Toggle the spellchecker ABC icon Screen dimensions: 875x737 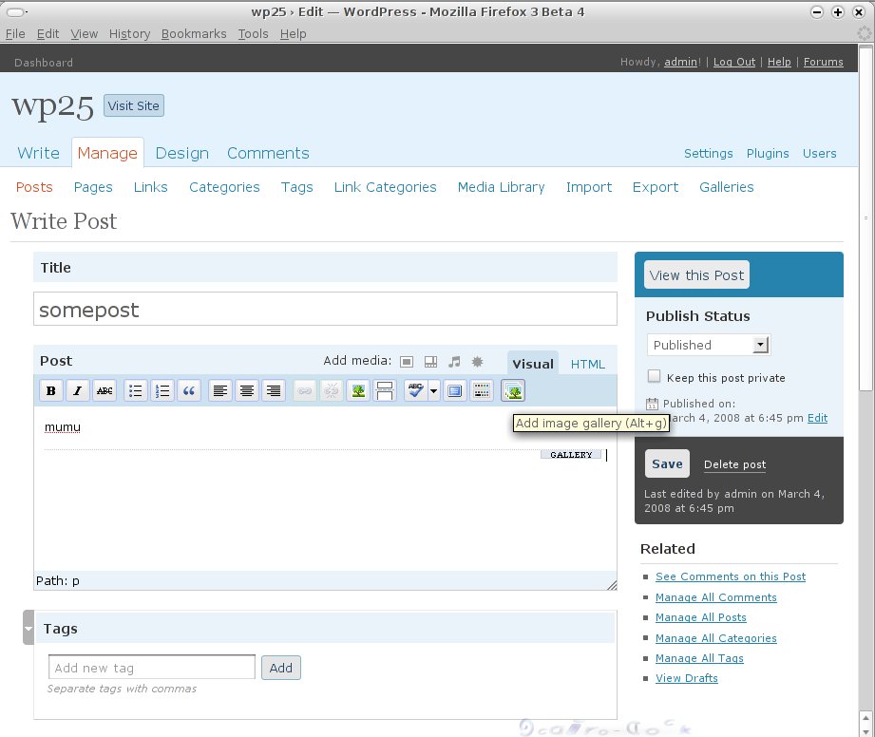click(416, 390)
